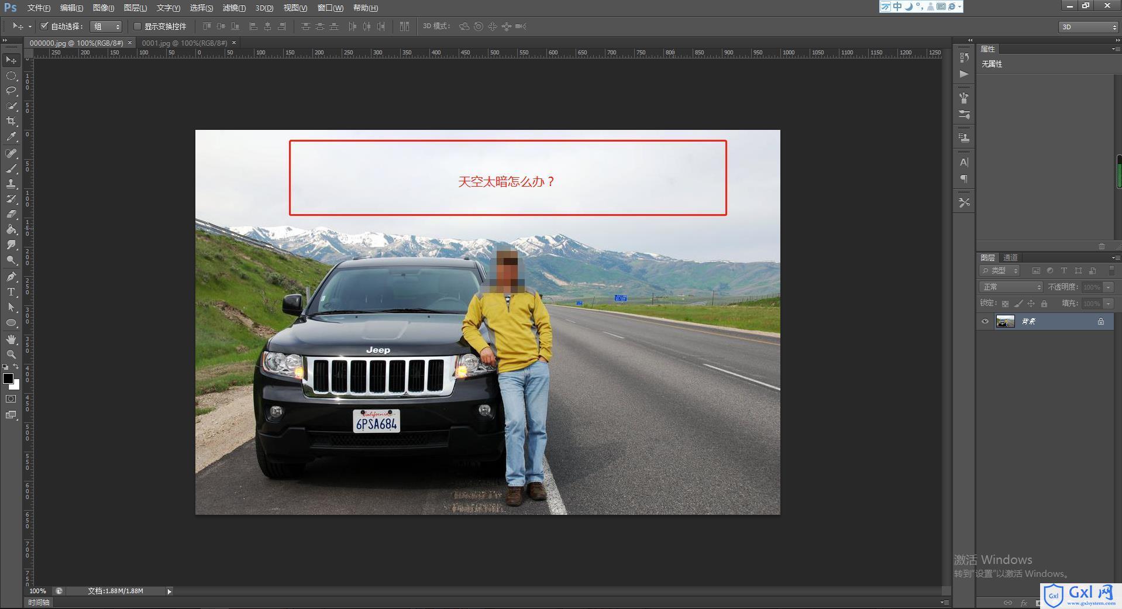Swap foreground and background colors
Screen dimensions: 1122x609
click(x=16, y=367)
